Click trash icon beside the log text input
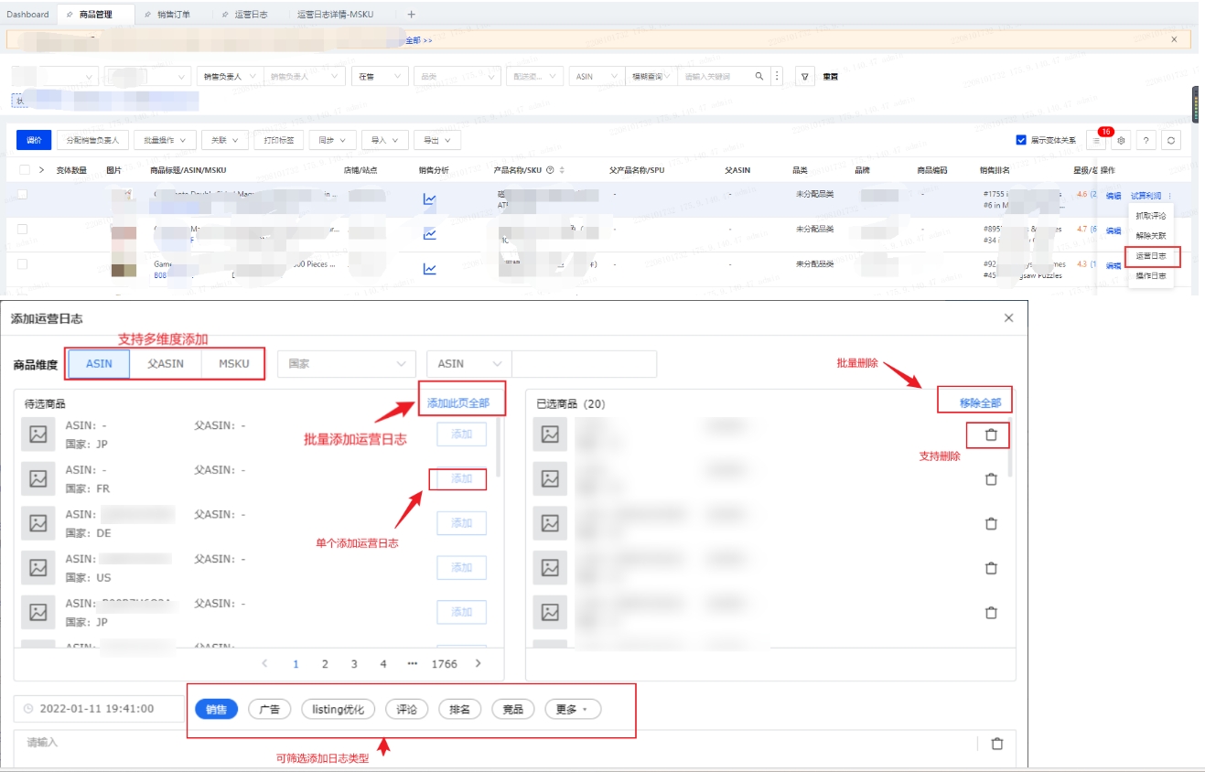The image size is (1205, 772). [x=997, y=744]
